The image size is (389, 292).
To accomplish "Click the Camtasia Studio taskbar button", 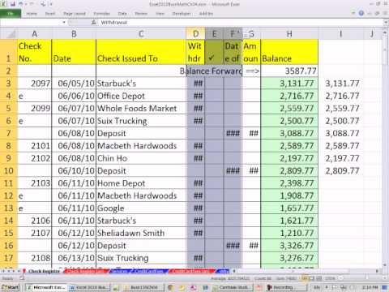I will click(233, 287).
